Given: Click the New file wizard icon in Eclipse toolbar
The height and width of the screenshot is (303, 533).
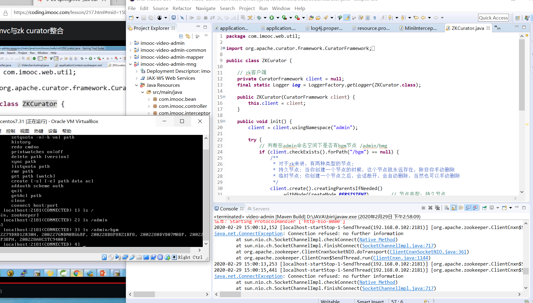Looking at the screenshot, I should 131,18.
